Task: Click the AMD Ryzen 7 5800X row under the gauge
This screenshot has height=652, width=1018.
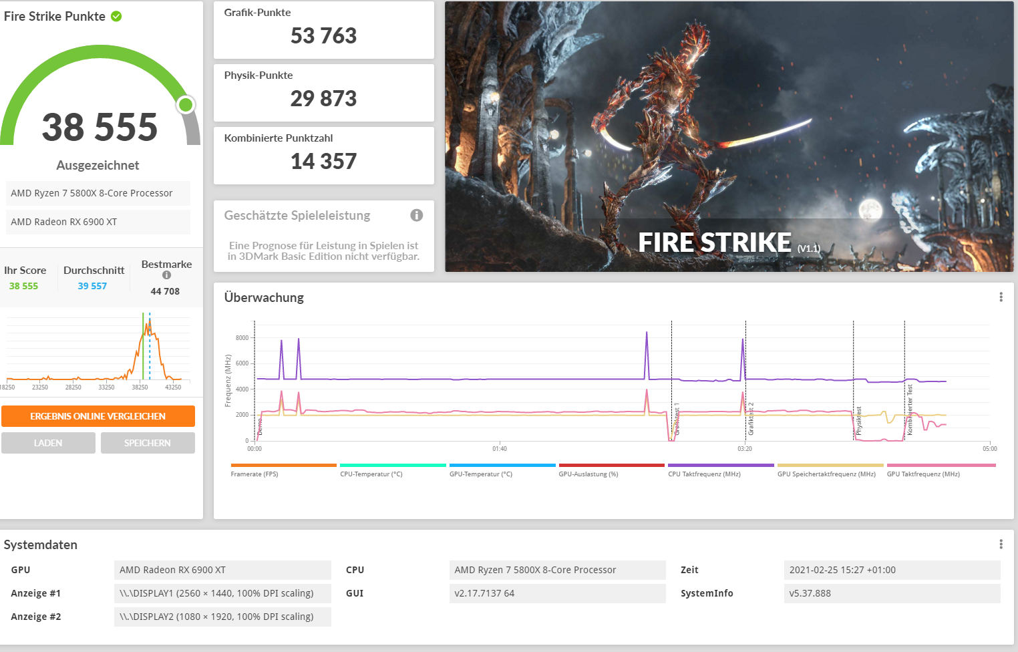Action: (98, 193)
